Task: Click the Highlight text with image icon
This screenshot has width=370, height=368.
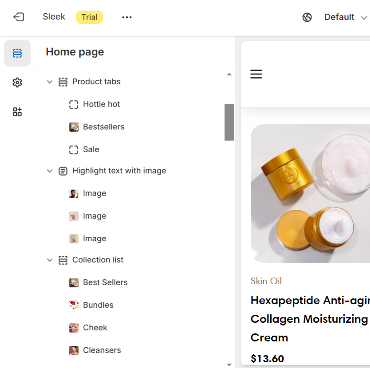Action: click(63, 171)
